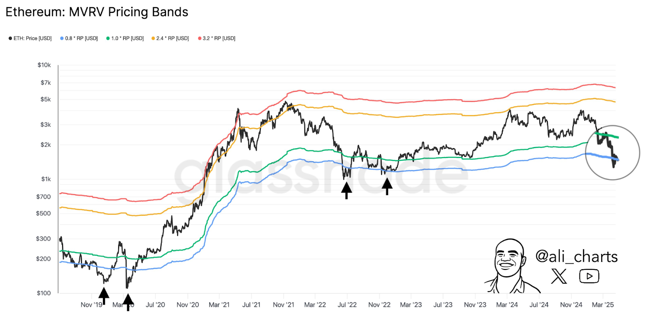
Task: Toggle the ETH: Price [USD] legend entry
Action: 30,38
